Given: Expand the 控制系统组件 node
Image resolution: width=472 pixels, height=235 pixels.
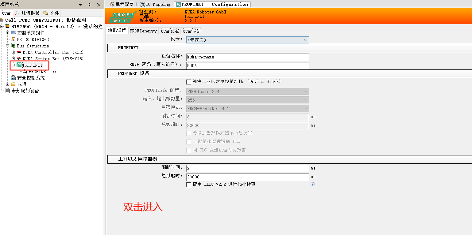Looking at the screenshot, I should coord(8,33).
